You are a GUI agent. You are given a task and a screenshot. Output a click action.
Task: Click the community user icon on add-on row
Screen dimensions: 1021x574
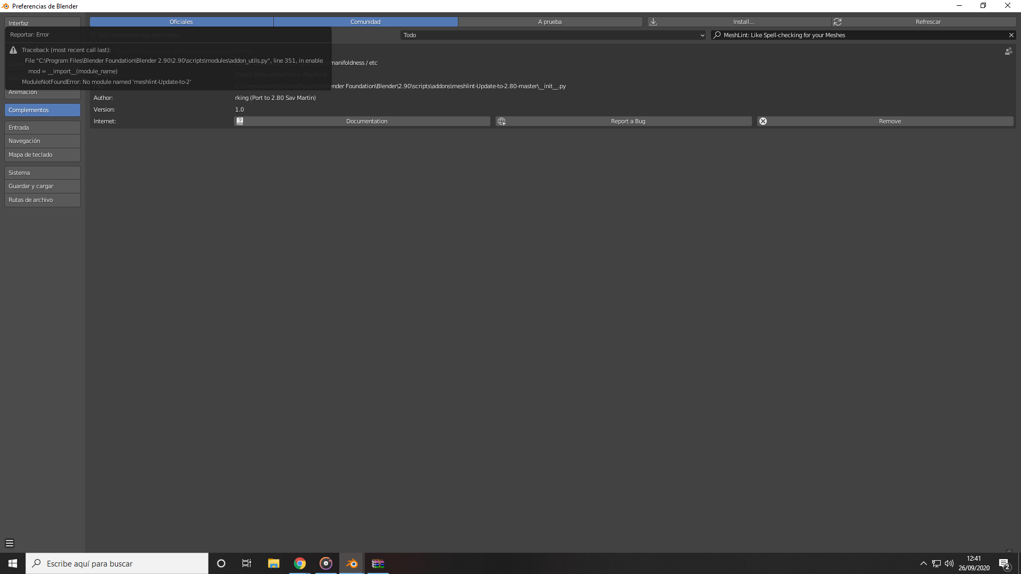point(1008,52)
